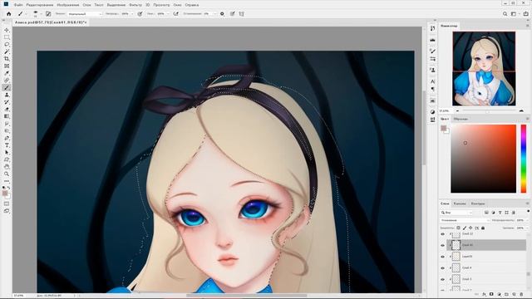This screenshot has height=299, width=532.
Task: Click the Navigator preview thumbnail
Action: pyautogui.click(x=484, y=69)
